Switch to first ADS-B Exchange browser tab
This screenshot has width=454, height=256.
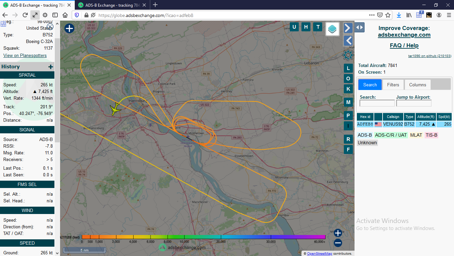click(38, 5)
